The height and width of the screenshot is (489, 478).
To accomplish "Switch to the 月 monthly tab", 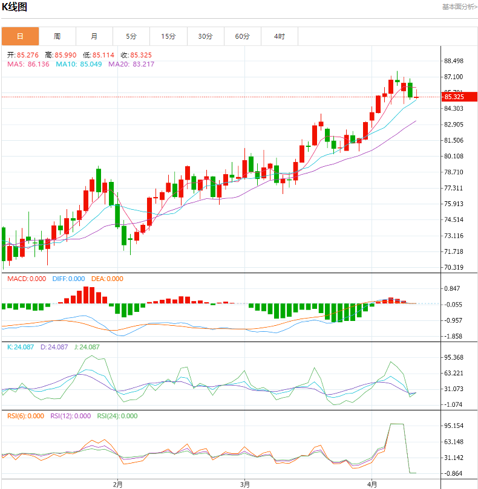I will (94, 36).
